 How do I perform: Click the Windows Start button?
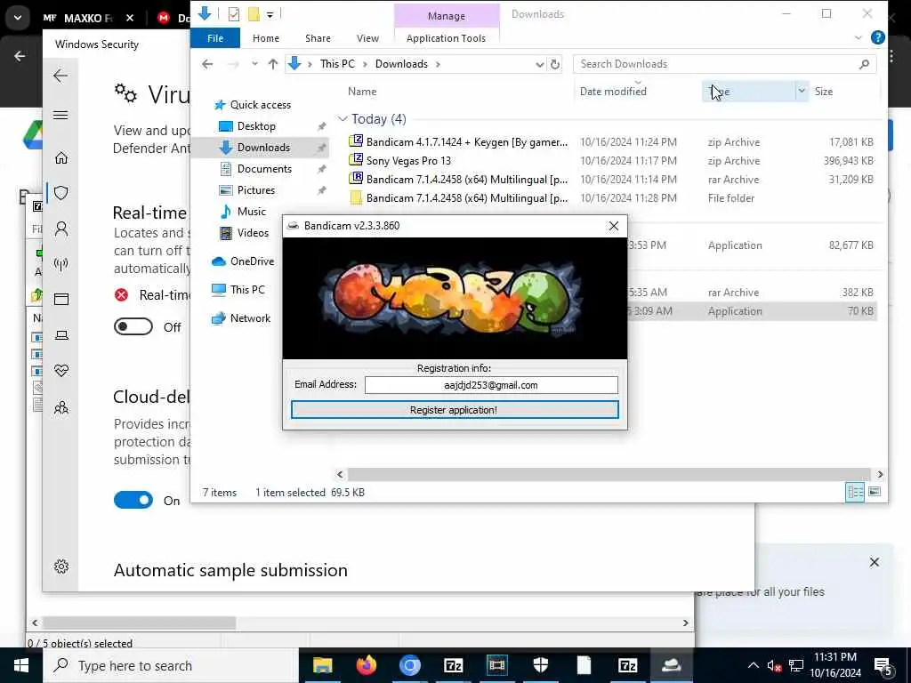(x=21, y=665)
